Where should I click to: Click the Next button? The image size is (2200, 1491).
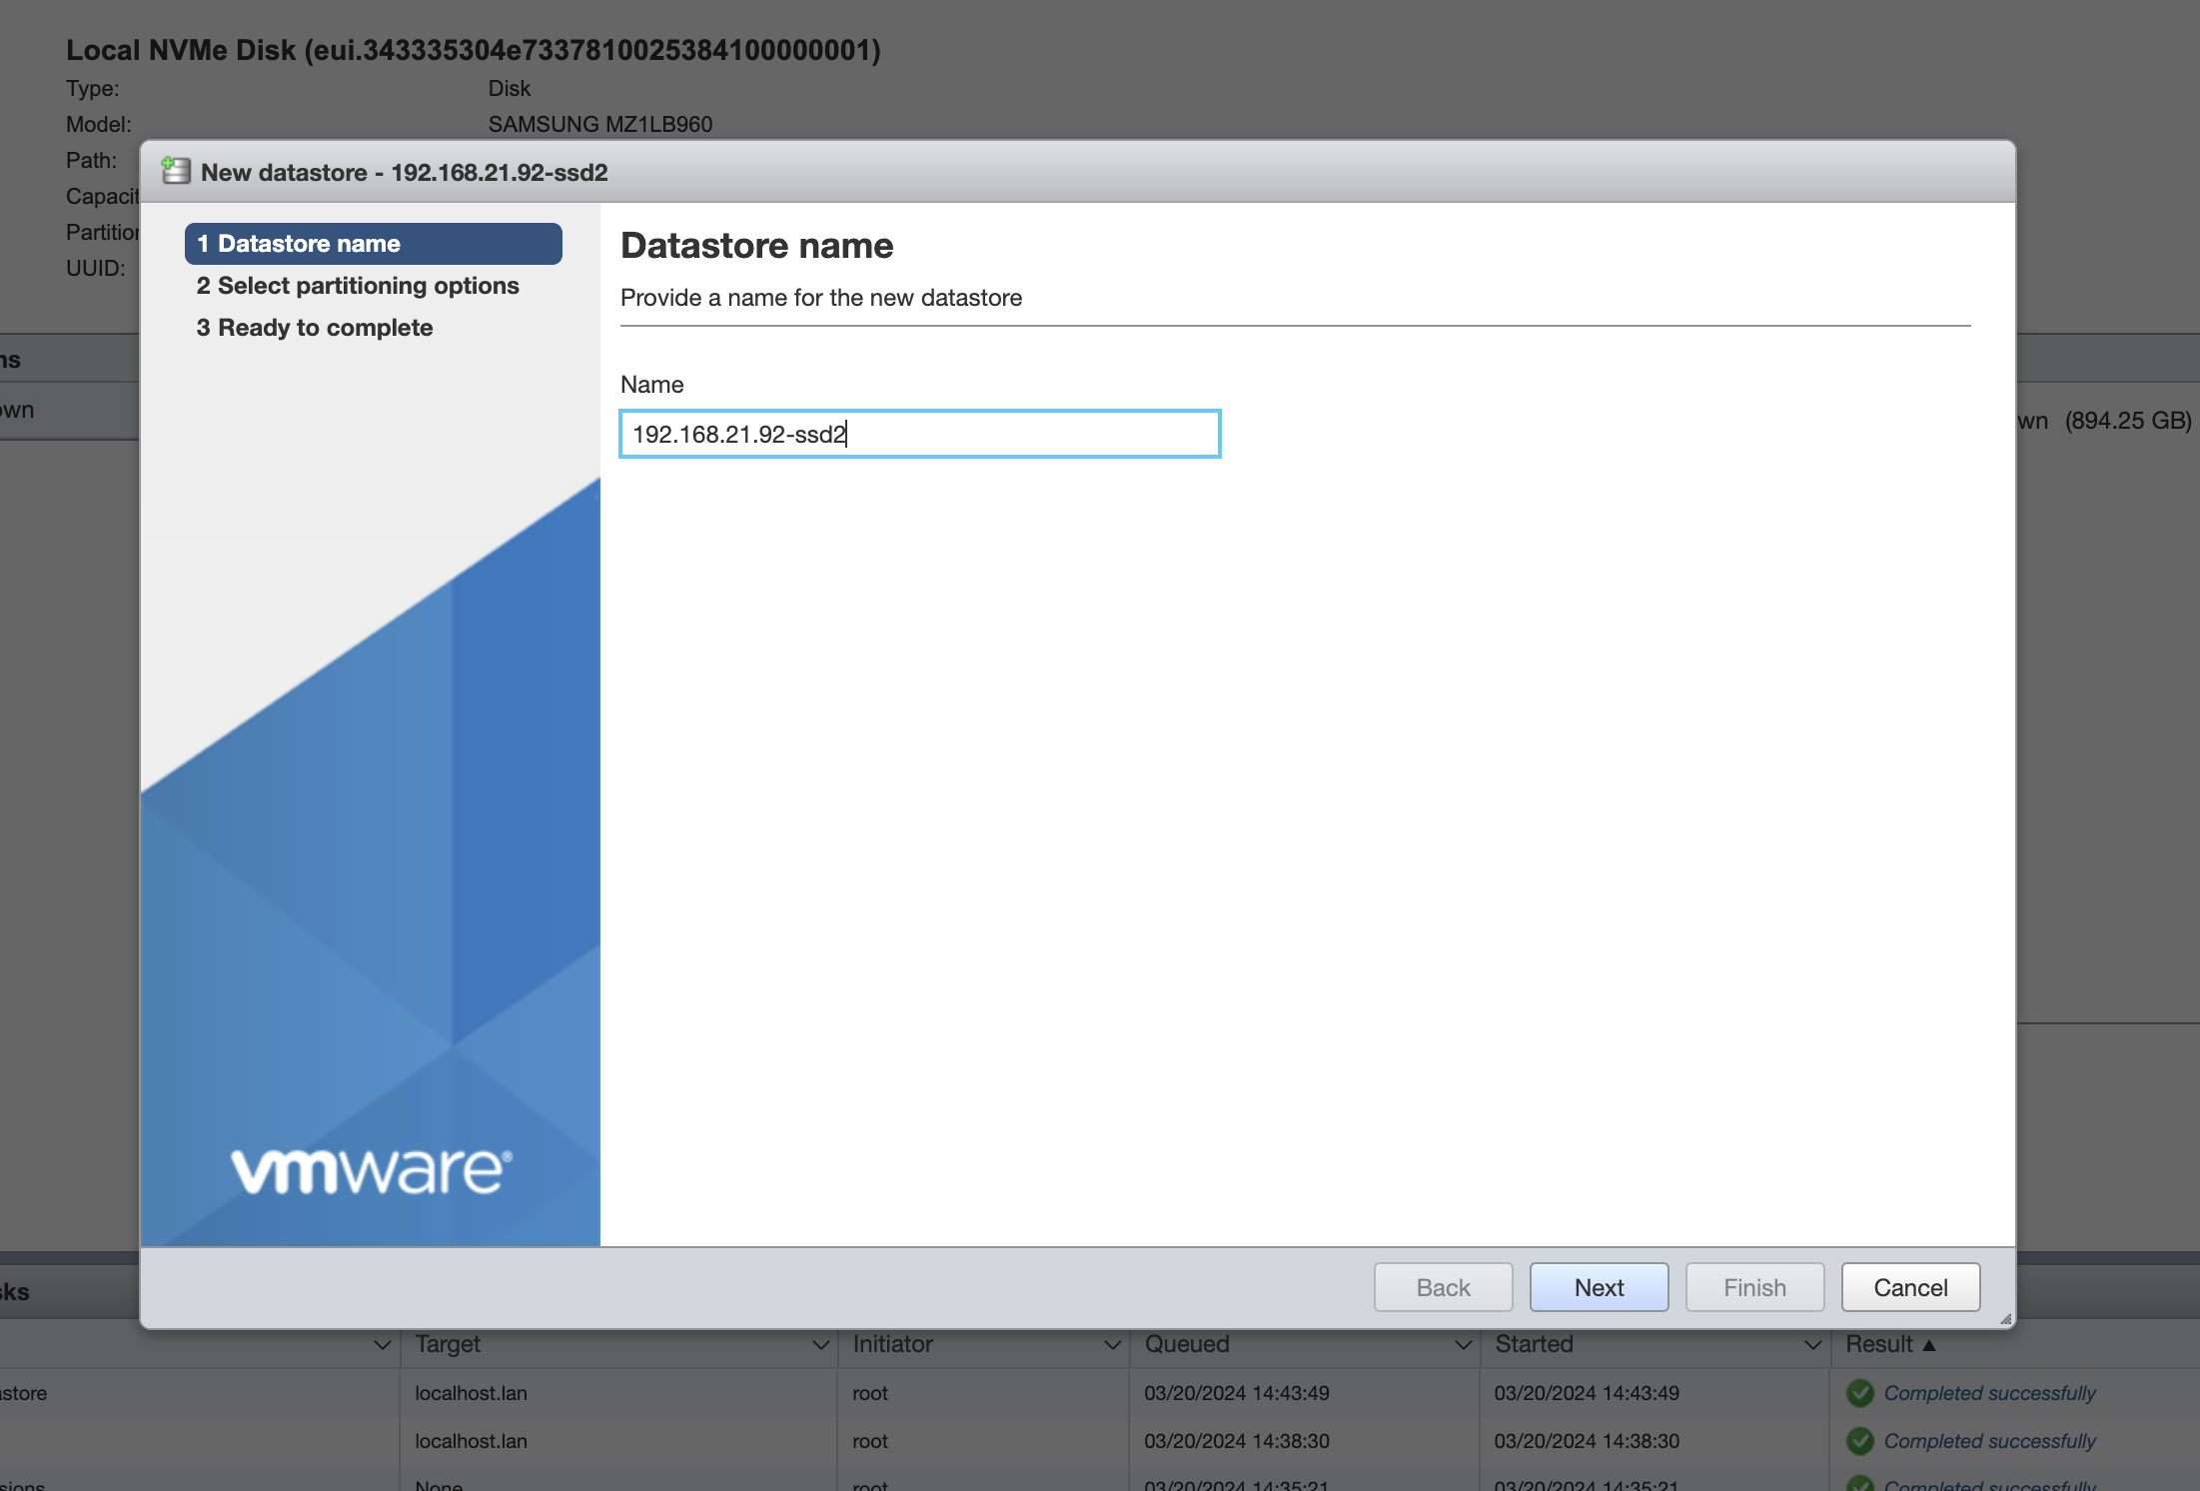(x=1599, y=1287)
